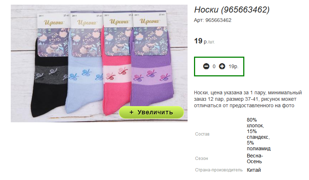The width and height of the screenshot is (309, 180).
Task: Click the Сезон attribute label
Action: pos(202,158)
